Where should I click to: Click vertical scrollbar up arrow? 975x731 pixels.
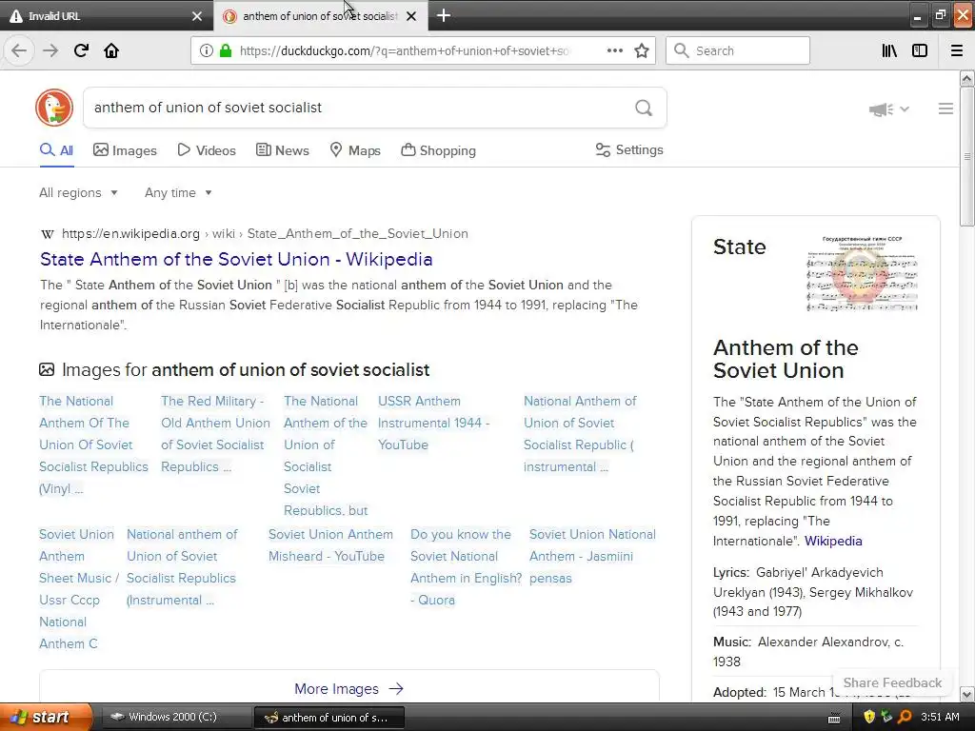(x=967, y=79)
